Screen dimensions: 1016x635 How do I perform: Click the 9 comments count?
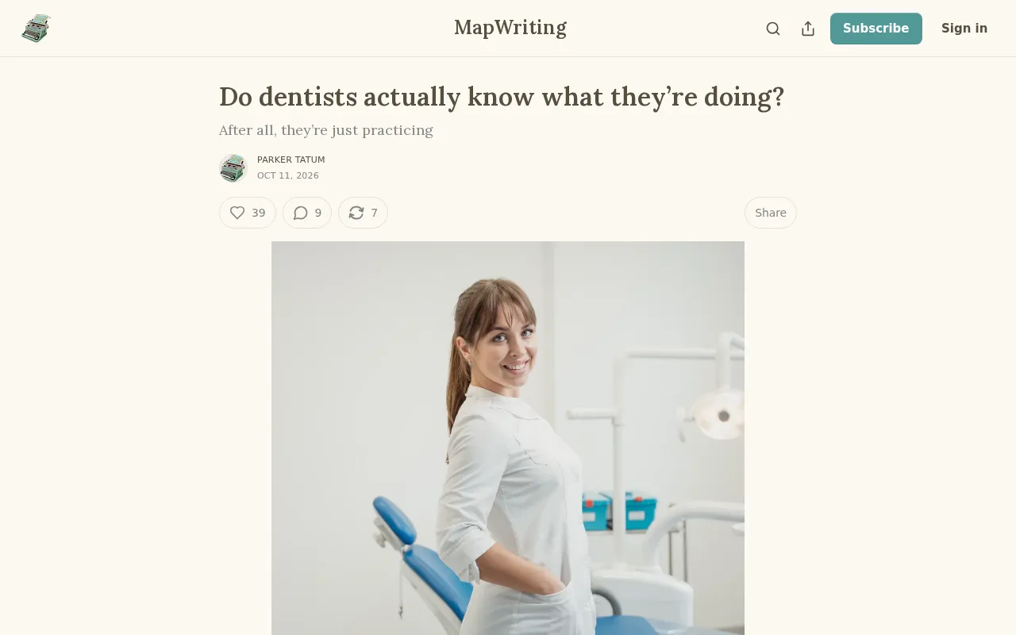pos(318,213)
